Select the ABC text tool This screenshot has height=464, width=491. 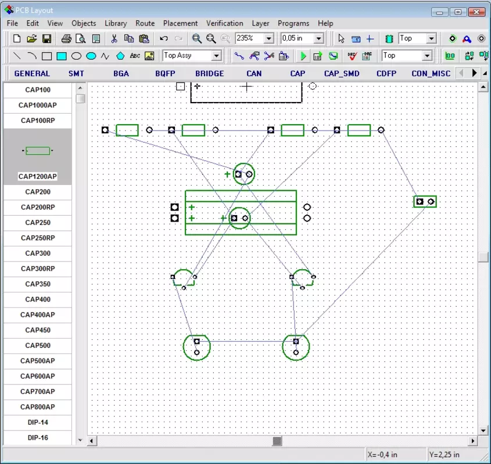135,56
